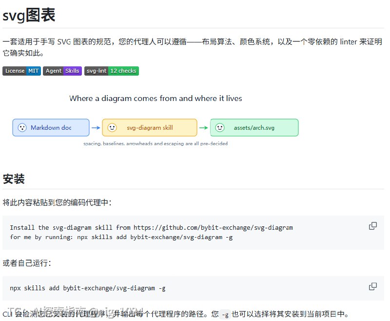Viewport: 390px width, 321px height.
Task: Open the svg-lint 12 checks badge
Action: point(112,71)
